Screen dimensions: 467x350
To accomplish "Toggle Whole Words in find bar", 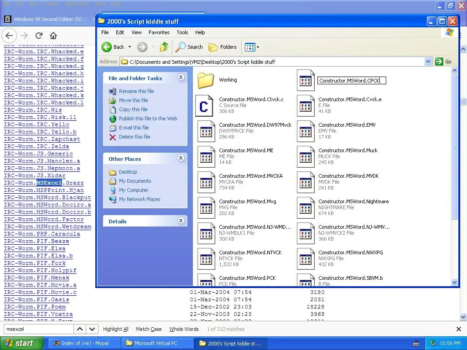I will point(184,329).
